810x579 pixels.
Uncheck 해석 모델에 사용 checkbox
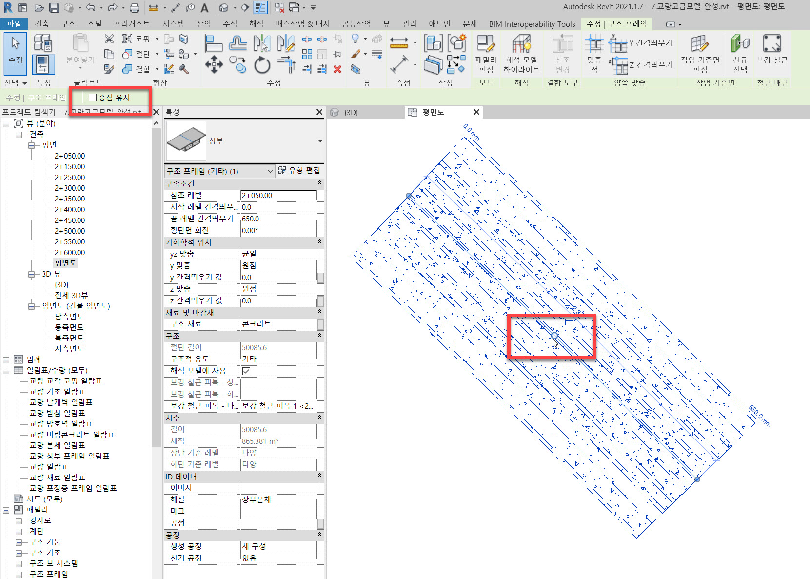246,371
